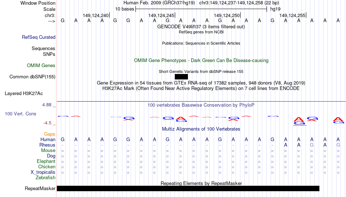Click the 10 bases scale text
Screen dimensions: 346x197
click(x=125, y=9)
